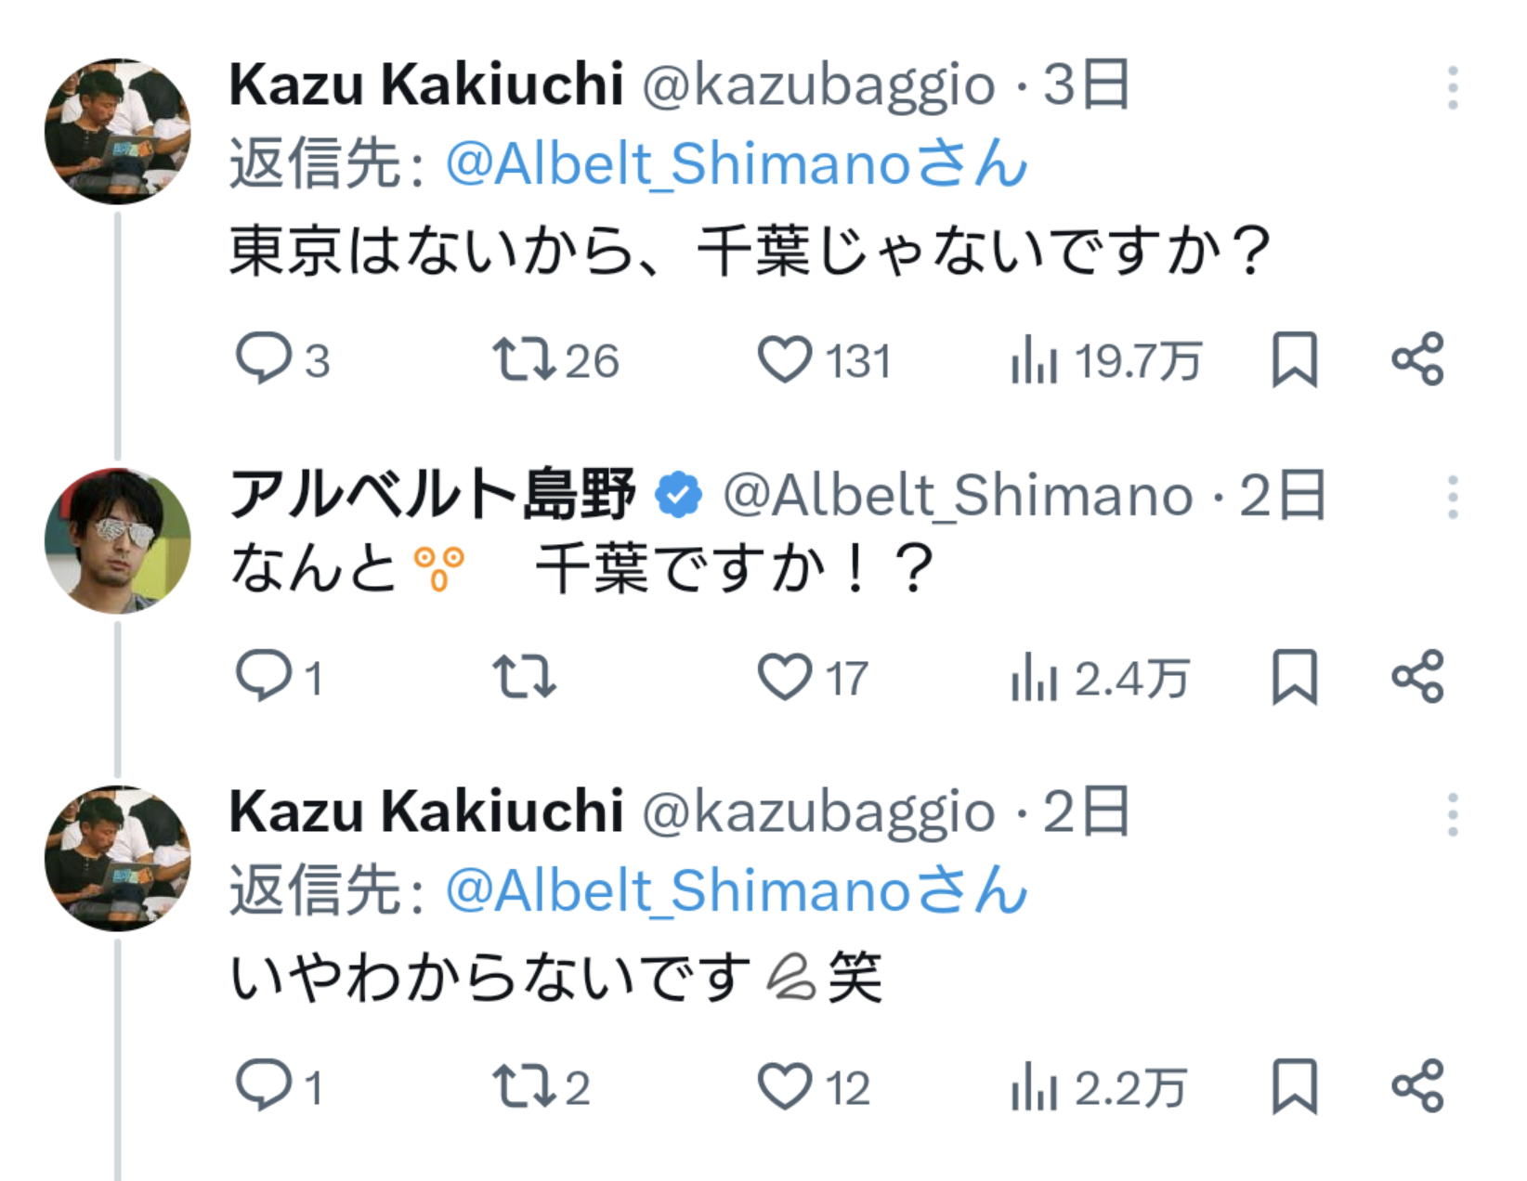Share the first Kazu Kakiuchi tweet
The width and height of the screenshot is (1527, 1181).
coord(1417,359)
